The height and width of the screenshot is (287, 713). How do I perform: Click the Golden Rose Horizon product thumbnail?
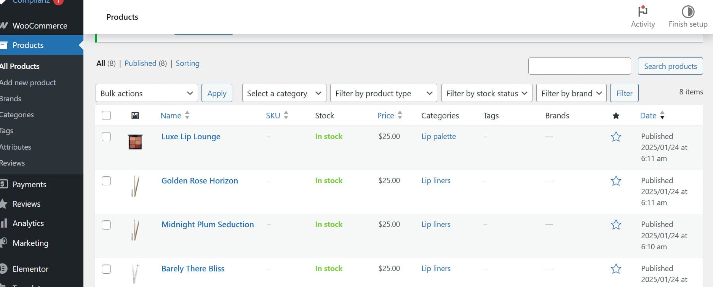point(135,186)
